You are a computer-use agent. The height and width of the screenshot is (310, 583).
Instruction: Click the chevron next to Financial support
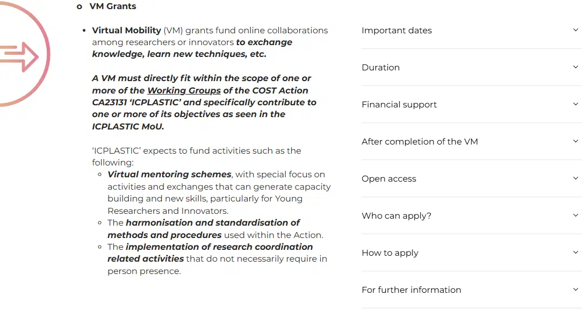click(x=575, y=104)
